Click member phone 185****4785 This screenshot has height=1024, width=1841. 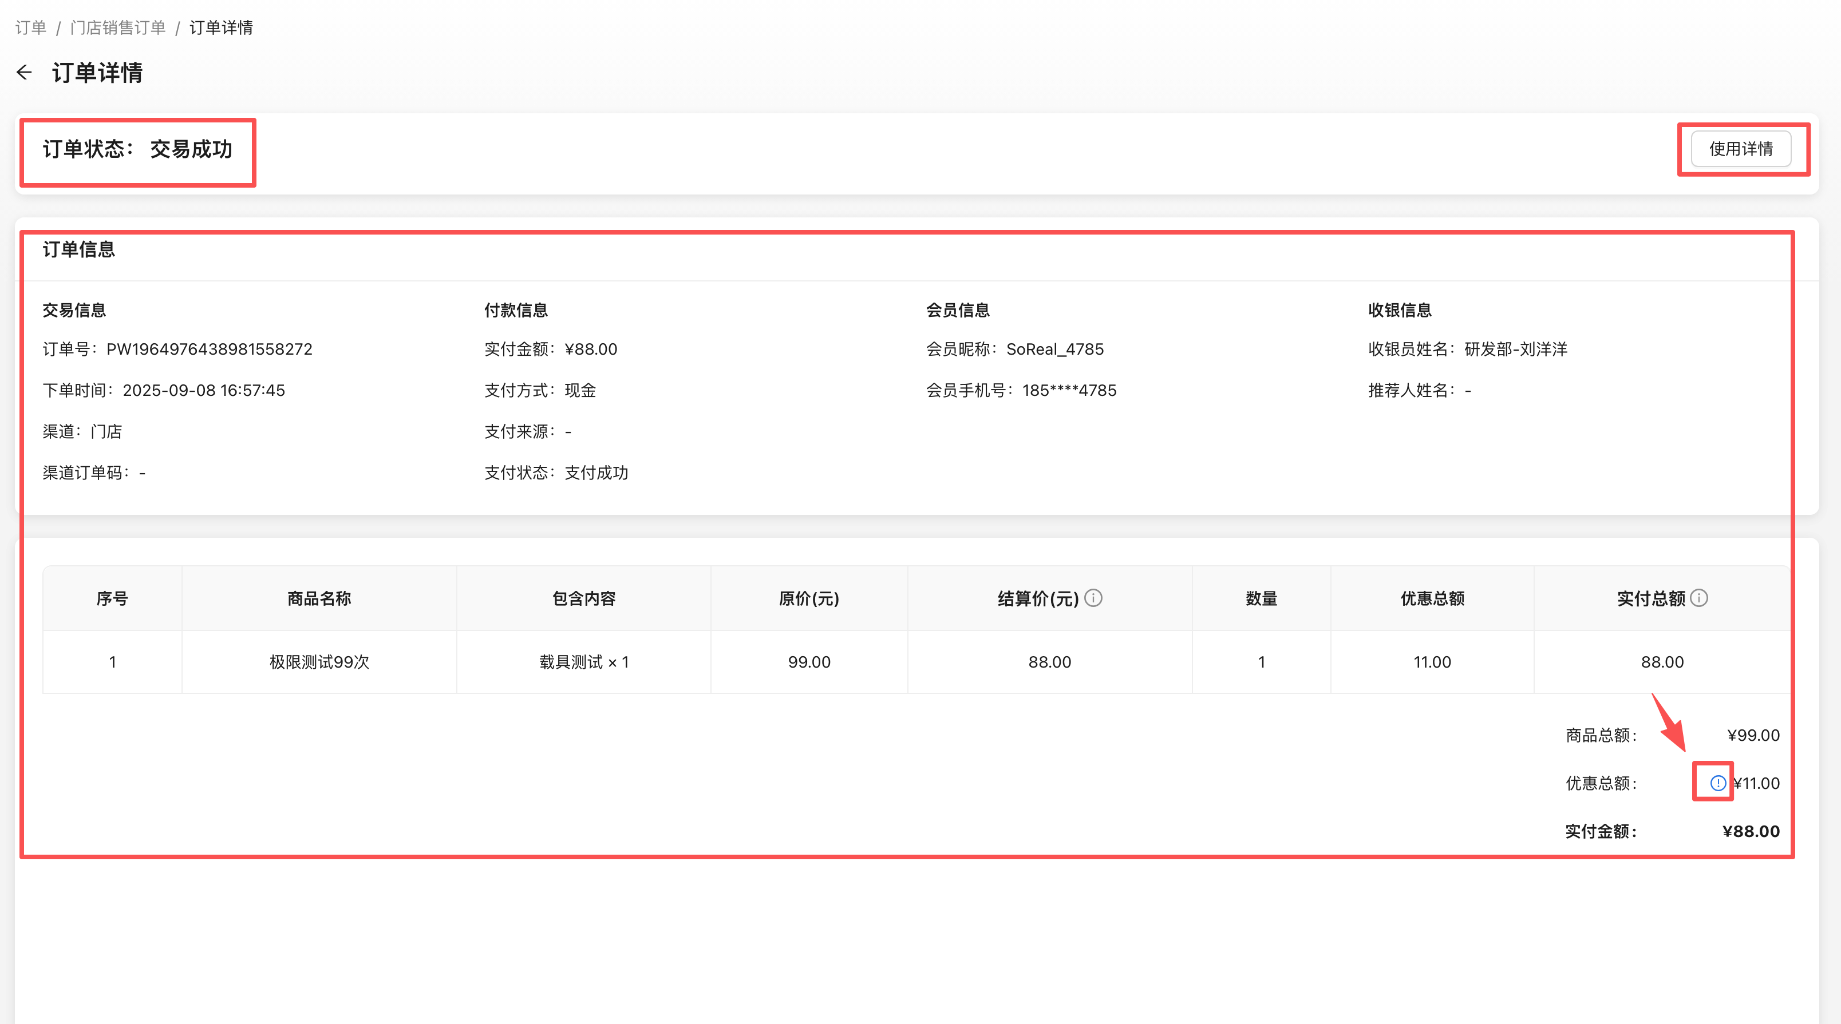pyautogui.click(x=1069, y=390)
